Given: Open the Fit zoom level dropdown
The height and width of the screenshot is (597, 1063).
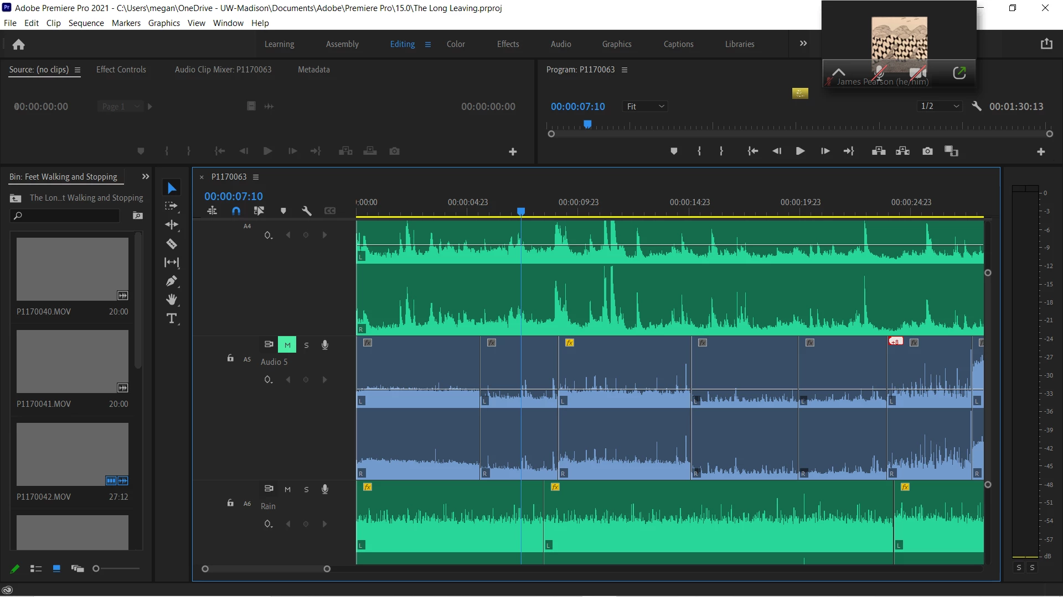Looking at the screenshot, I should pyautogui.click(x=645, y=106).
